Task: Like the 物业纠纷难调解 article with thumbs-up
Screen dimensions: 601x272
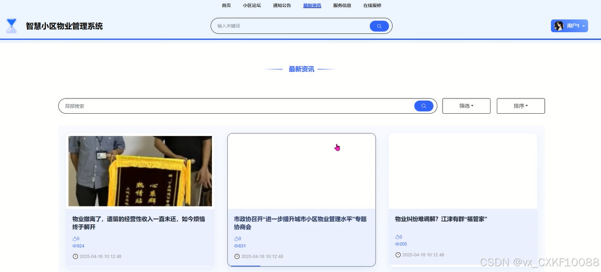Action: (397, 237)
